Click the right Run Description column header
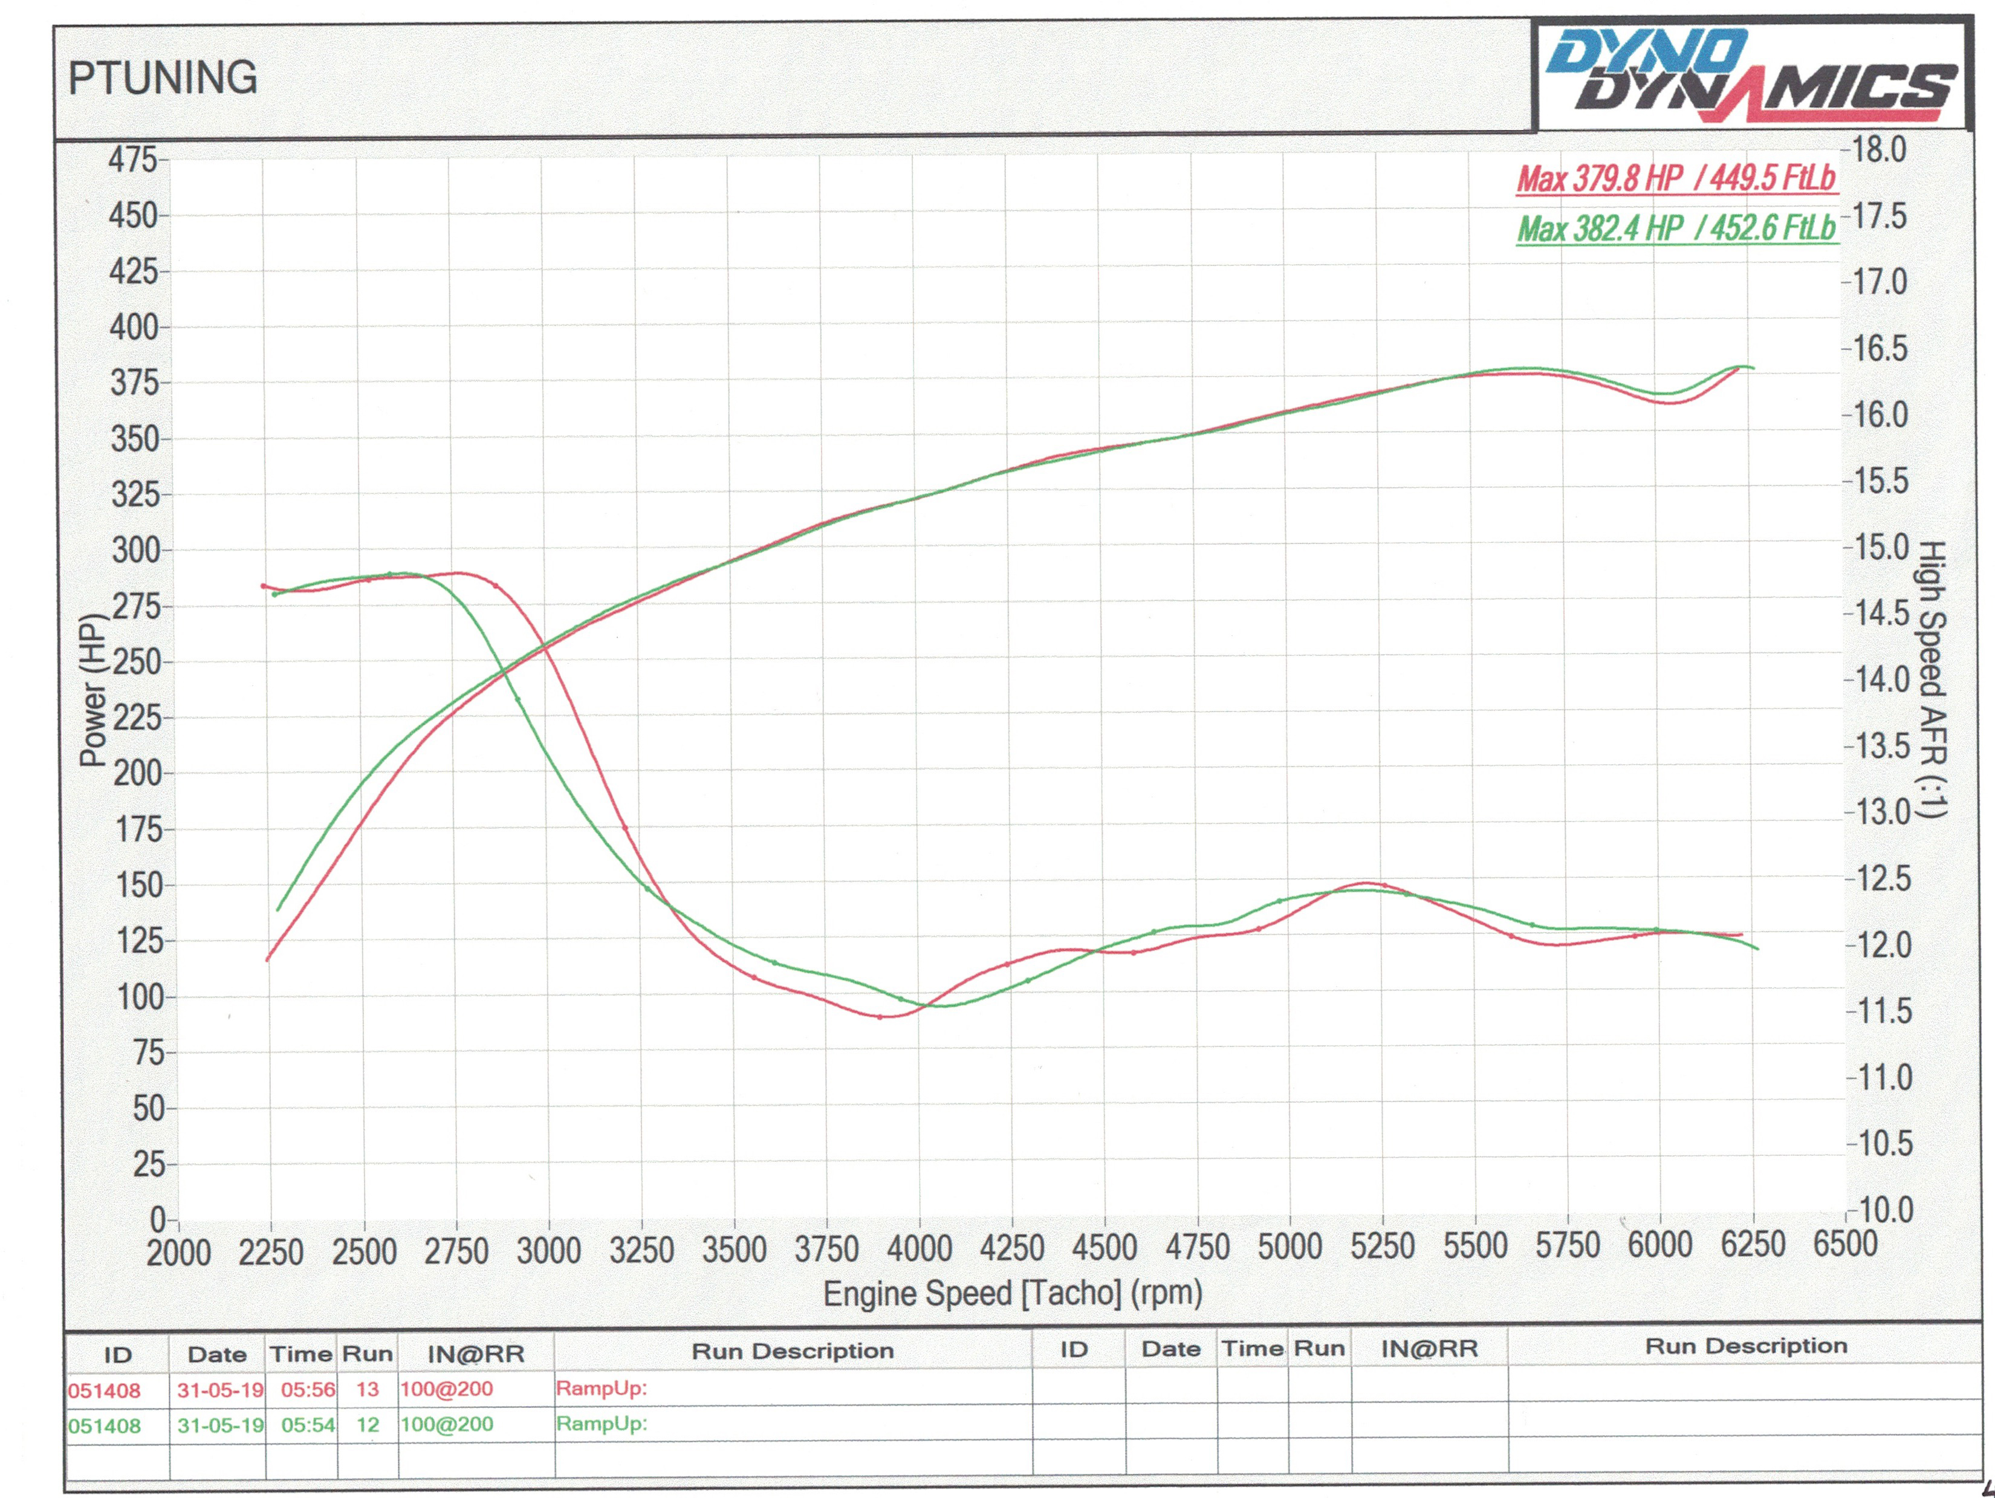 (x=1746, y=1346)
